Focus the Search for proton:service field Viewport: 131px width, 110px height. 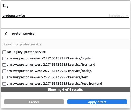[x=65, y=44]
